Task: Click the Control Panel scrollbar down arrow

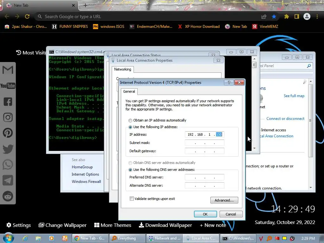Action: click(311, 188)
